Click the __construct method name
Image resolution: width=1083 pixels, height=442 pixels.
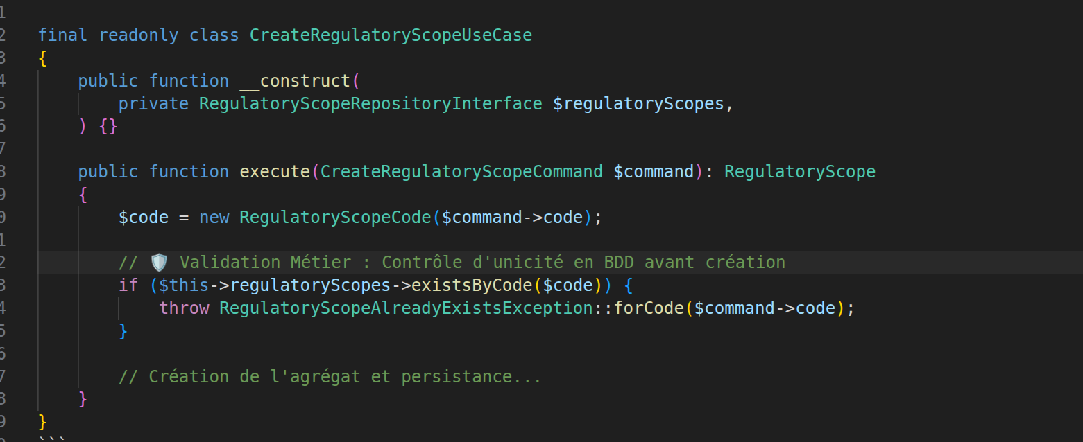pos(296,81)
